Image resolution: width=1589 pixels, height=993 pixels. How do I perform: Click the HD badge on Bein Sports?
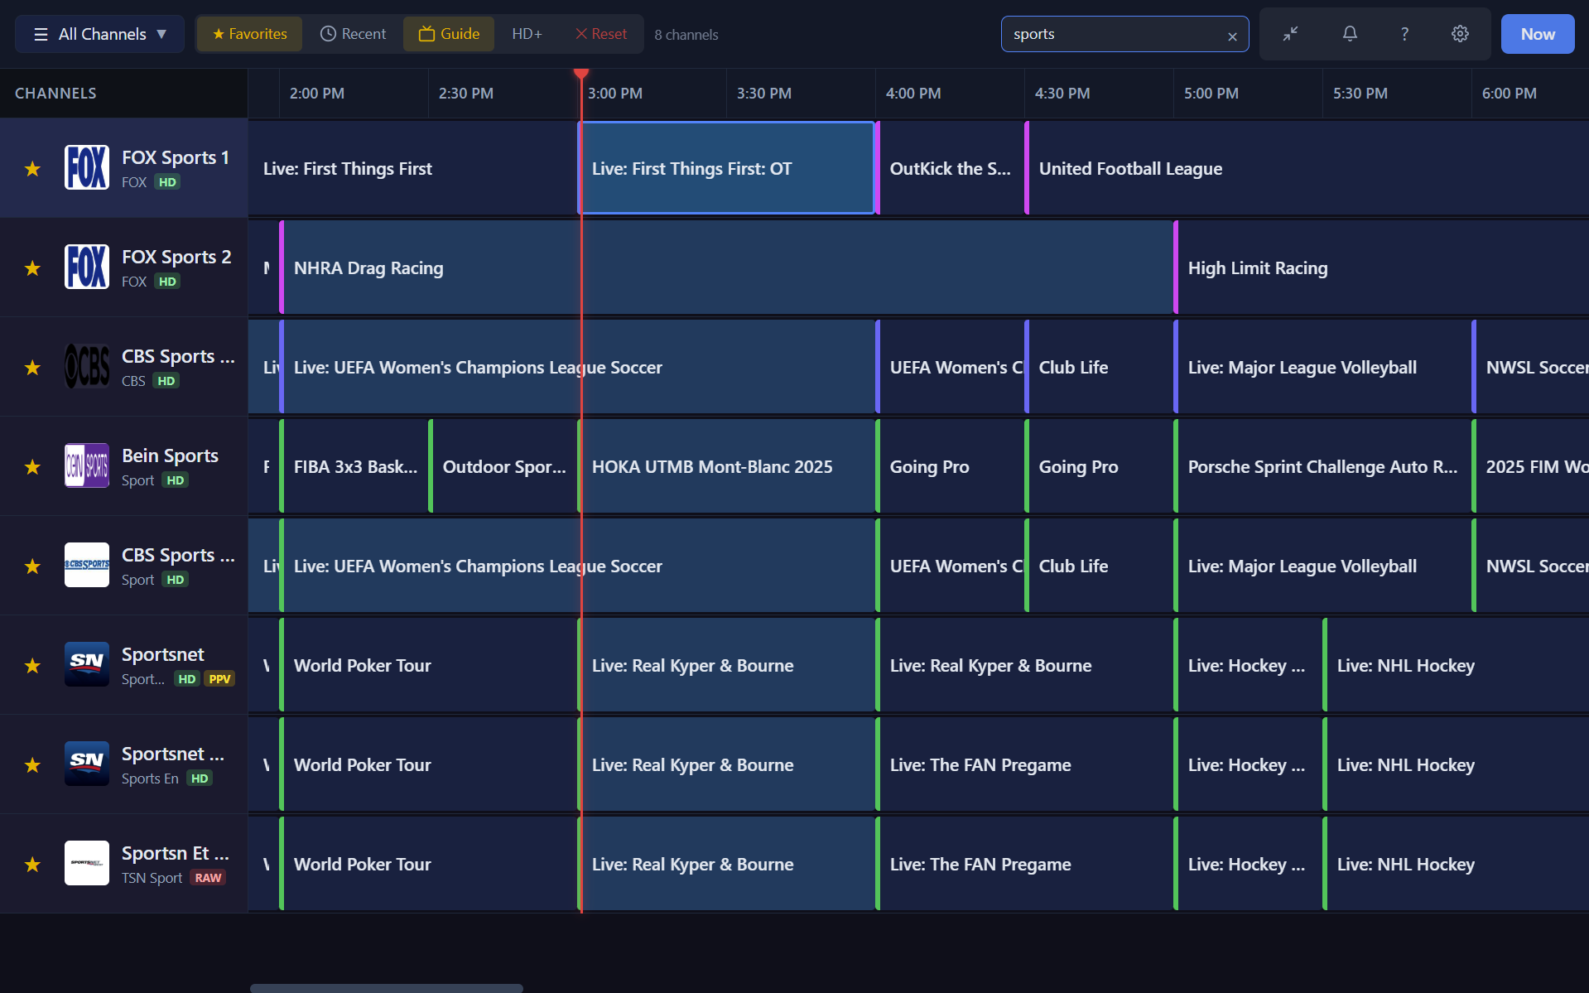pos(175,480)
